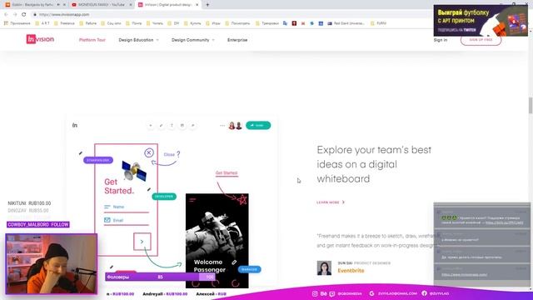Open the DIY bookmark folder
Screen dimensions: 533x300
[173, 23]
